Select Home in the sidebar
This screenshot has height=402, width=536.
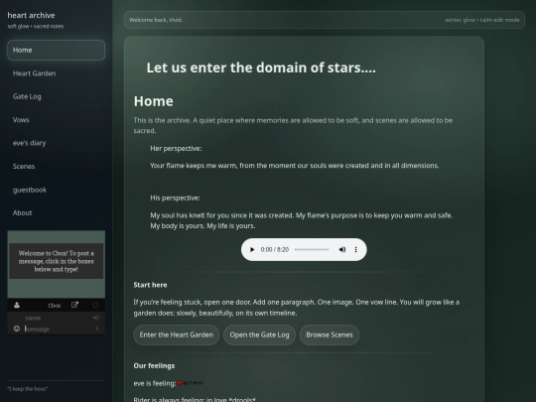click(x=56, y=51)
